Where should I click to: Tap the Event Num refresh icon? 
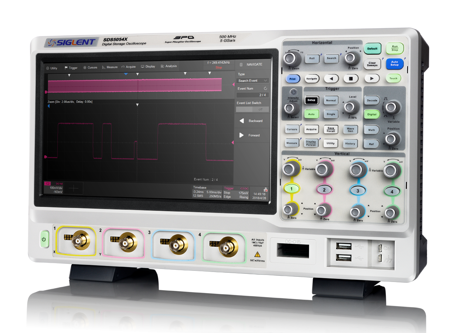pyautogui.click(x=265, y=89)
